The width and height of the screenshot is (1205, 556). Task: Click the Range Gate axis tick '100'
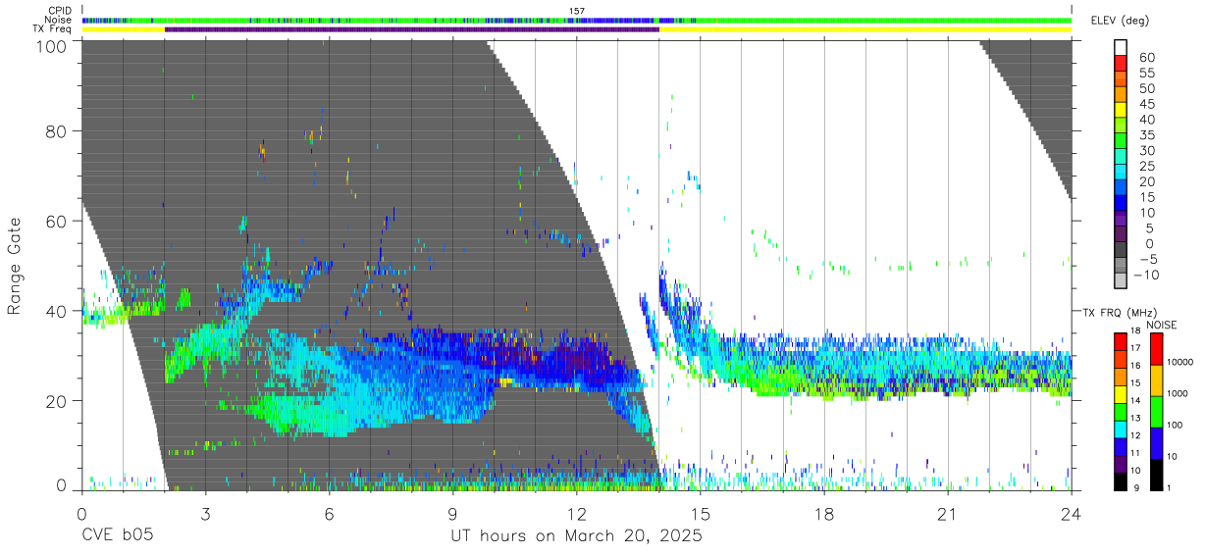point(52,45)
